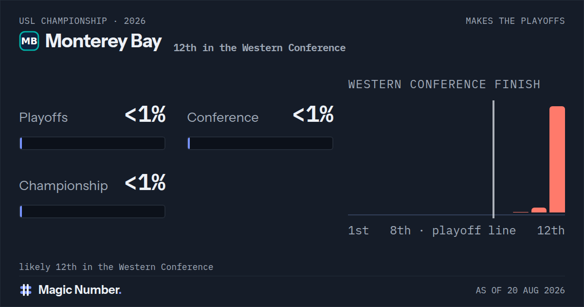Click the 8th playoff line axis label
This screenshot has width=584, height=307.
click(x=453, y=230)
